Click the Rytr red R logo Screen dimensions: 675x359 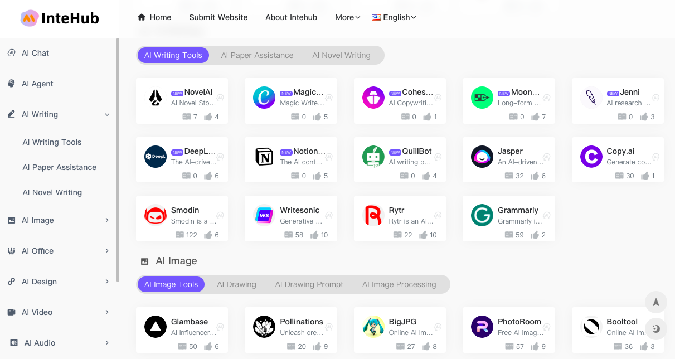pos(373,216)
